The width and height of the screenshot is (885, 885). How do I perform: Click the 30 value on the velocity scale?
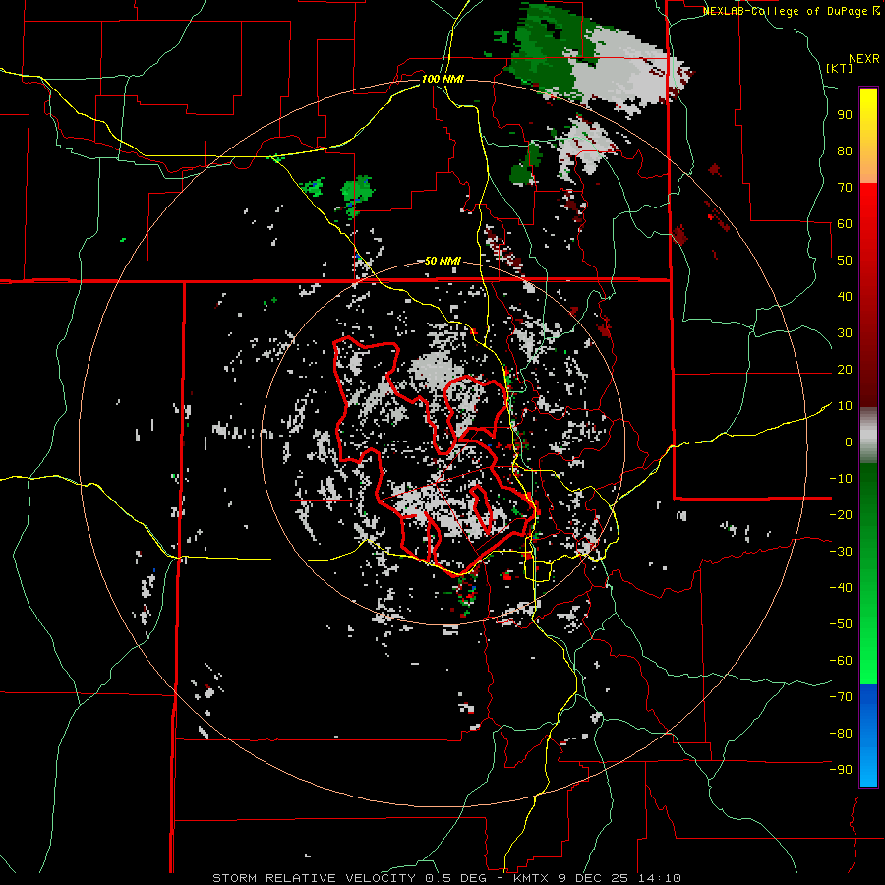pyautogui.click(x=845, y=333)
